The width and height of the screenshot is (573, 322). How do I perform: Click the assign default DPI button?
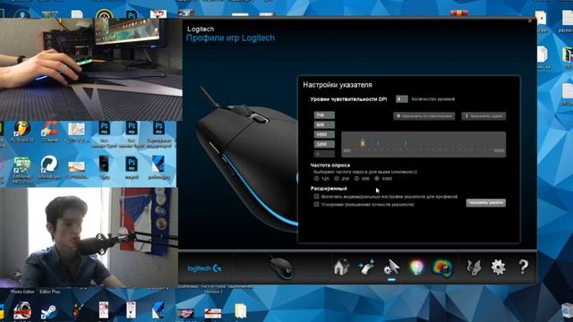pyautogui.click(x=423, y=116)
